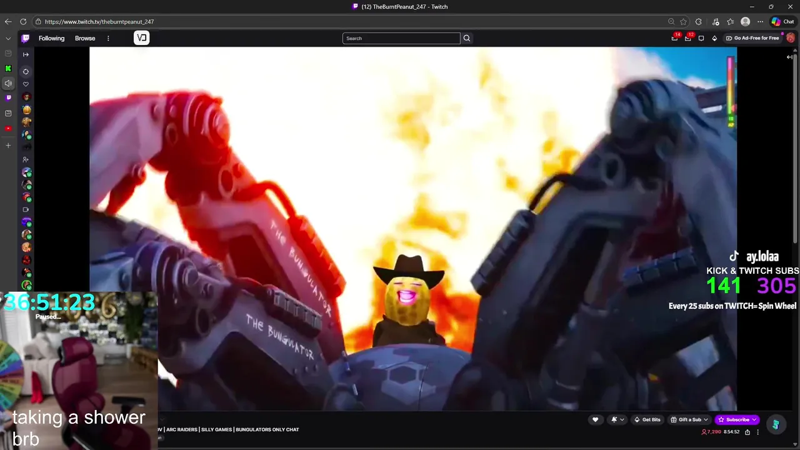This screenshot has width=800, height=450.
Task: Add a new tab with plus
Action: [8, 145]
